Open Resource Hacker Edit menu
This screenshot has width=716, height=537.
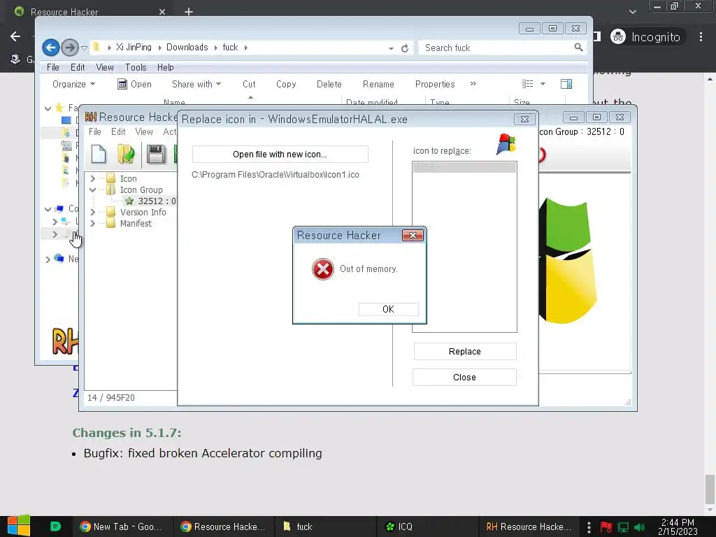tap(118, 132)
